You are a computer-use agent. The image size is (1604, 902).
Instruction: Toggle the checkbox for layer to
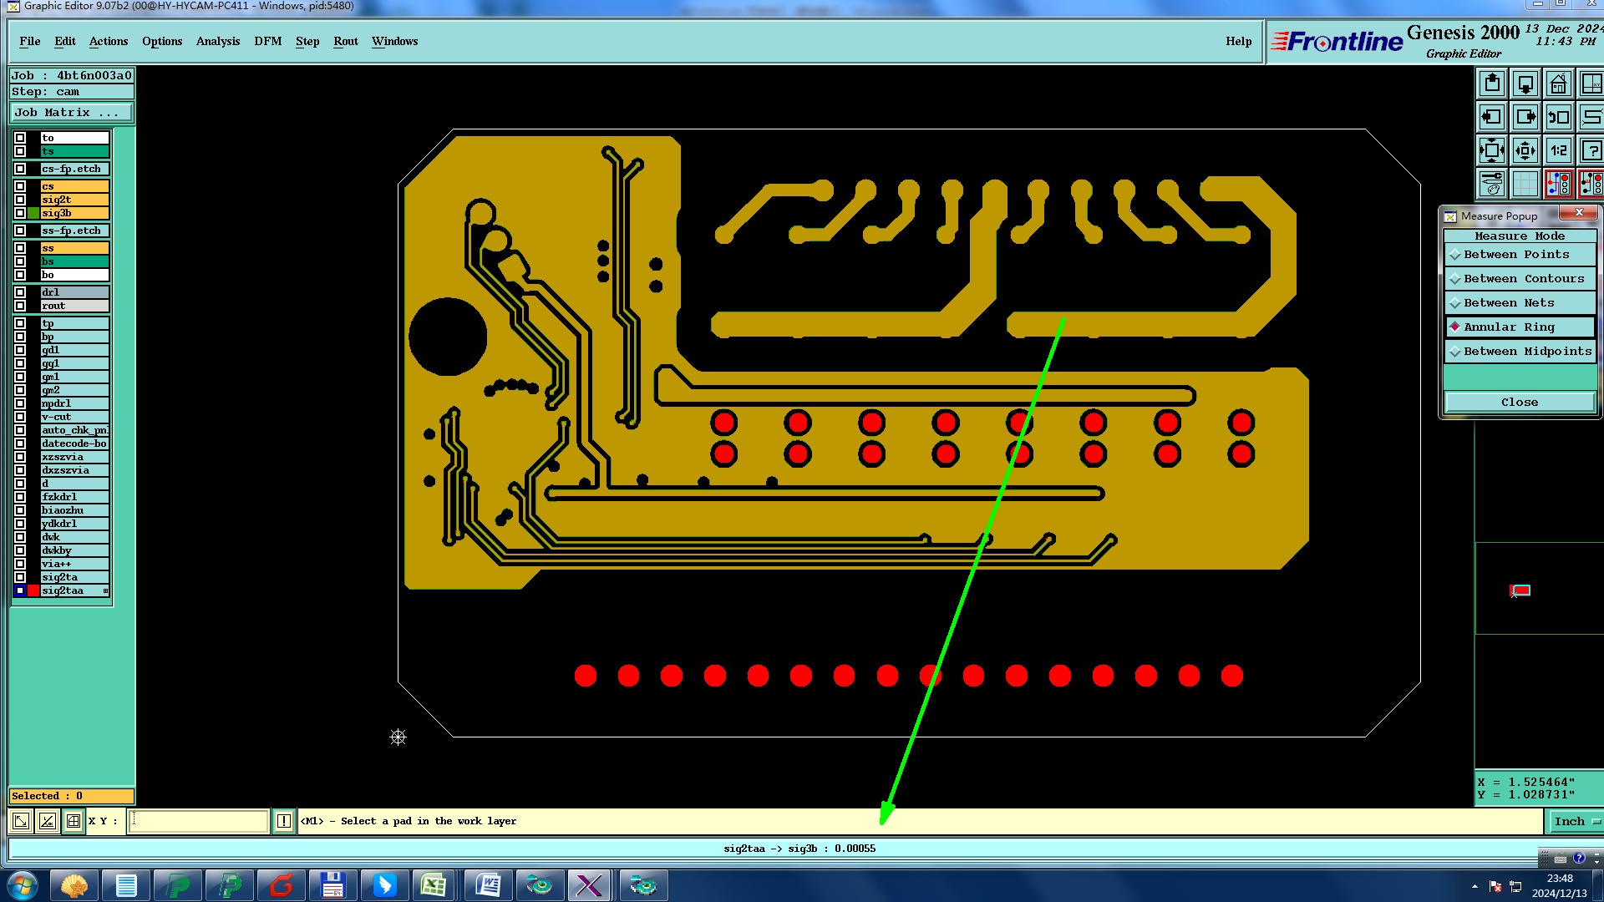coord(20,138)
